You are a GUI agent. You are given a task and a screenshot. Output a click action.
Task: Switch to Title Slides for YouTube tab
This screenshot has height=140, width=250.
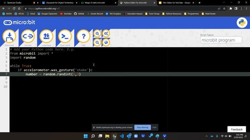(176, 3)
